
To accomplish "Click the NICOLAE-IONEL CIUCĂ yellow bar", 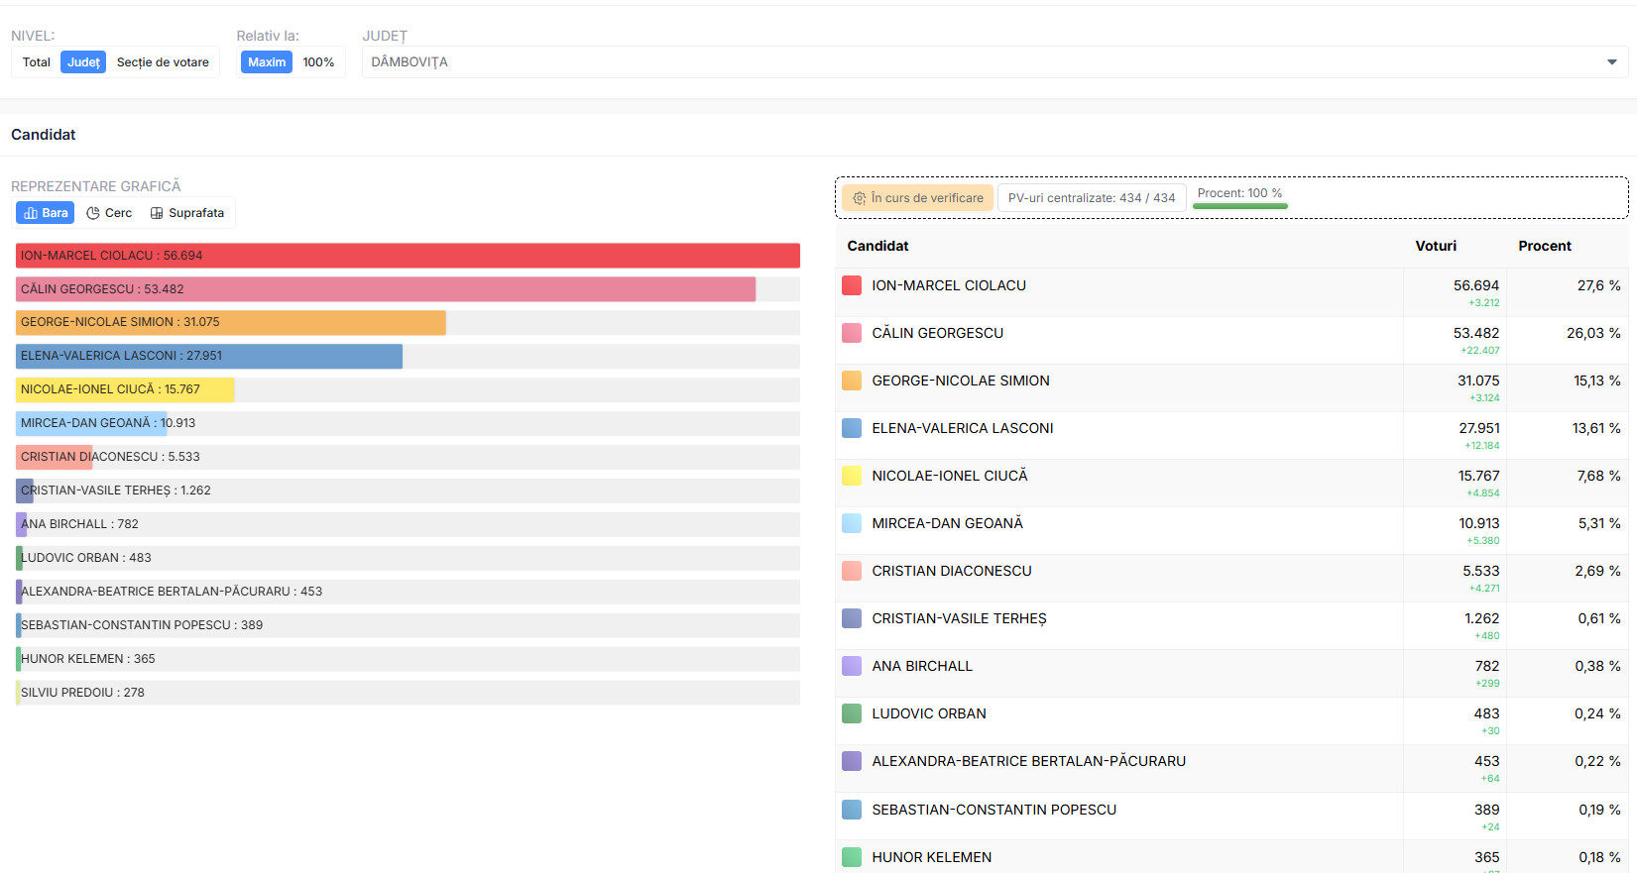I will click(125, 389).
